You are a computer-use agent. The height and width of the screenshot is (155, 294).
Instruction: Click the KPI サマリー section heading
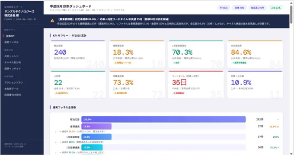[70, 35]
